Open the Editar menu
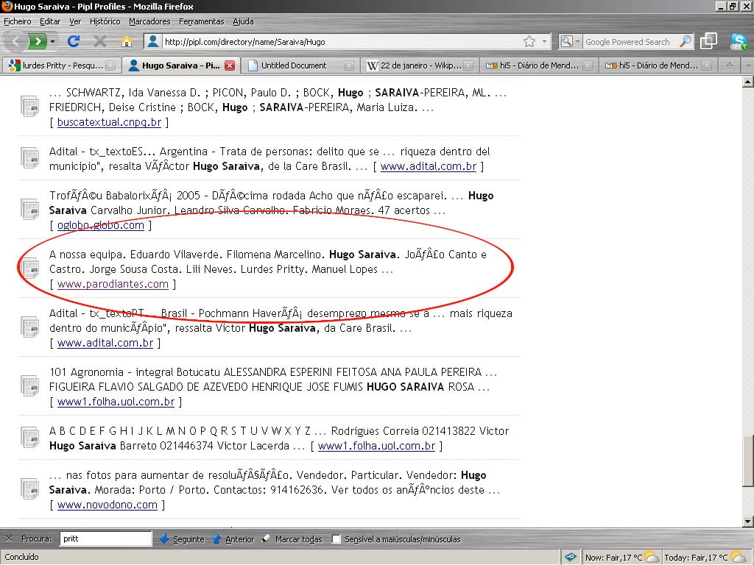Viewport: 754px width, 565px height. (50, 21)
